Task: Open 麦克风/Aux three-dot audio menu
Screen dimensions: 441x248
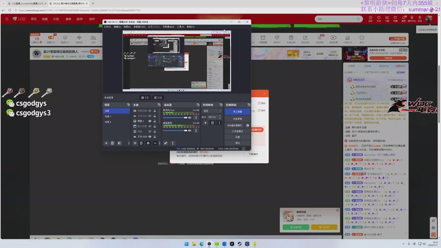Action: (196, 117)
